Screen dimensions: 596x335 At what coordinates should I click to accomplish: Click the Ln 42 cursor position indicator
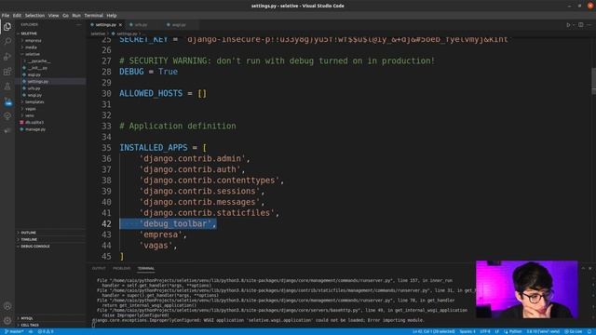click(x=434, y=331)
